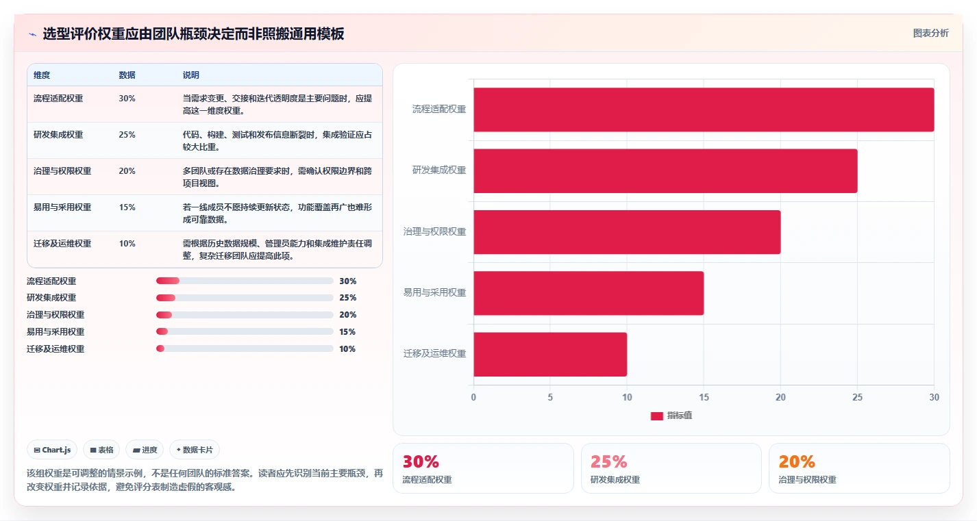
Task: Click the 10% value in the table
Action: coord(127,243)
